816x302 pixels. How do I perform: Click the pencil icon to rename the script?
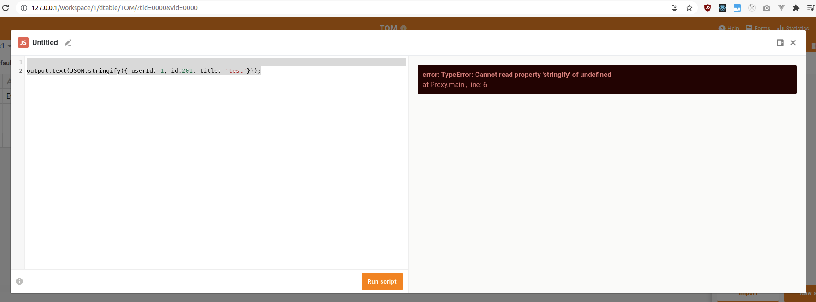point(68,43)
